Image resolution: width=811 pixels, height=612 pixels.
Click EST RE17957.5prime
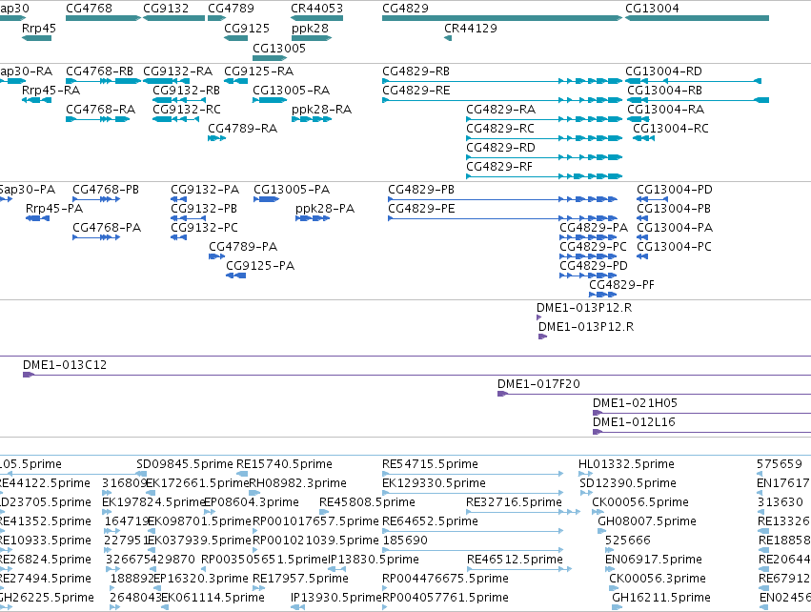coord(300,579)
